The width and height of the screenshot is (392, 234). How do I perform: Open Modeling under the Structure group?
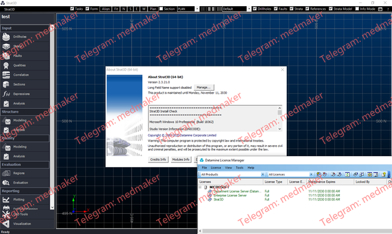click(x=24, y=120)
